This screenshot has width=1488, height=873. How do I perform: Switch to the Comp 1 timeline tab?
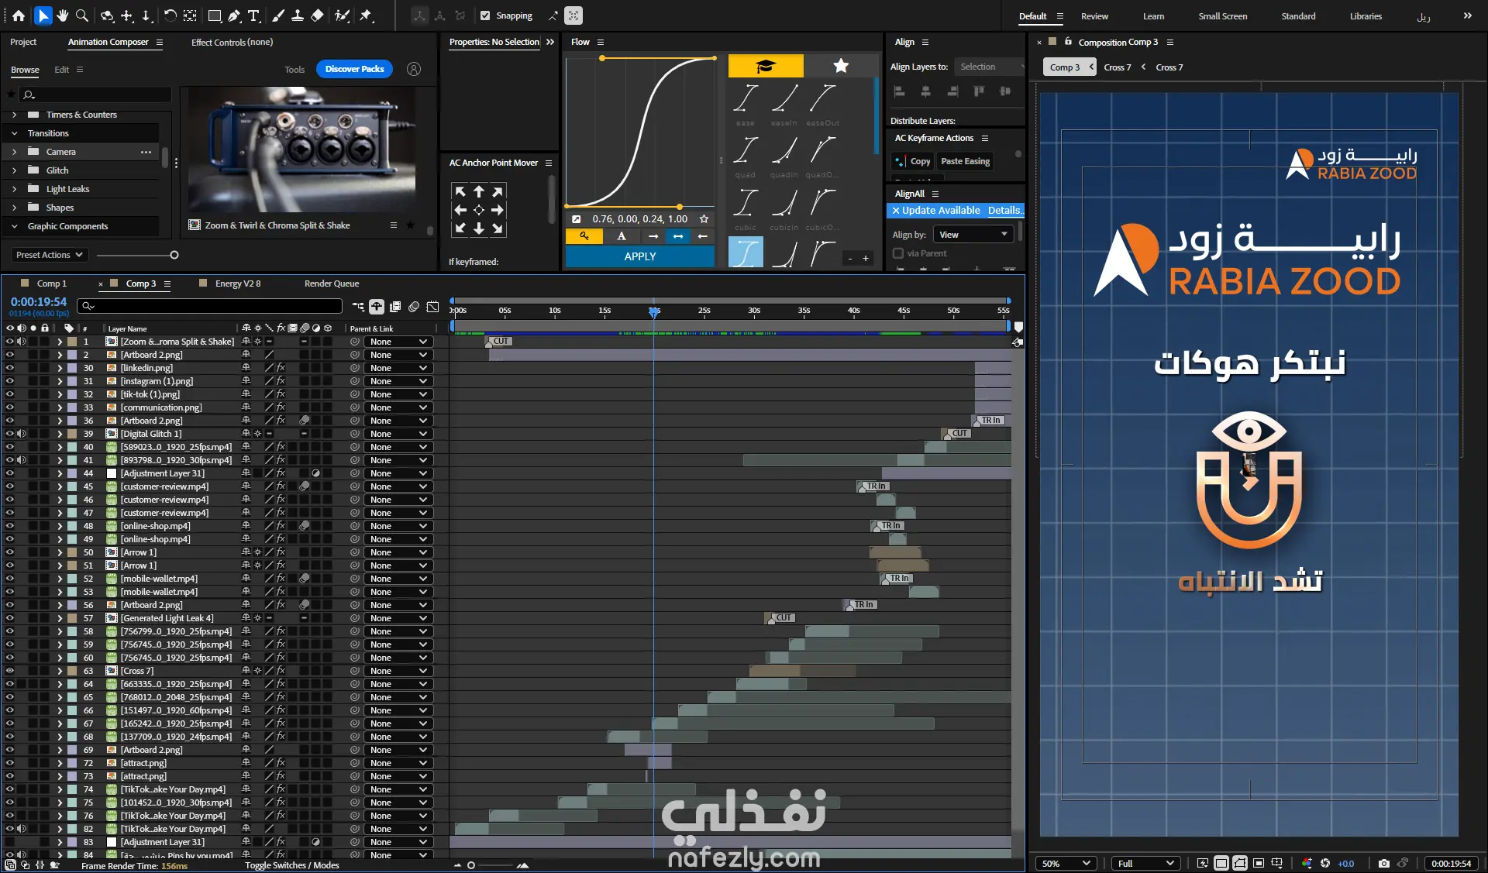click(x=51, y=284)
